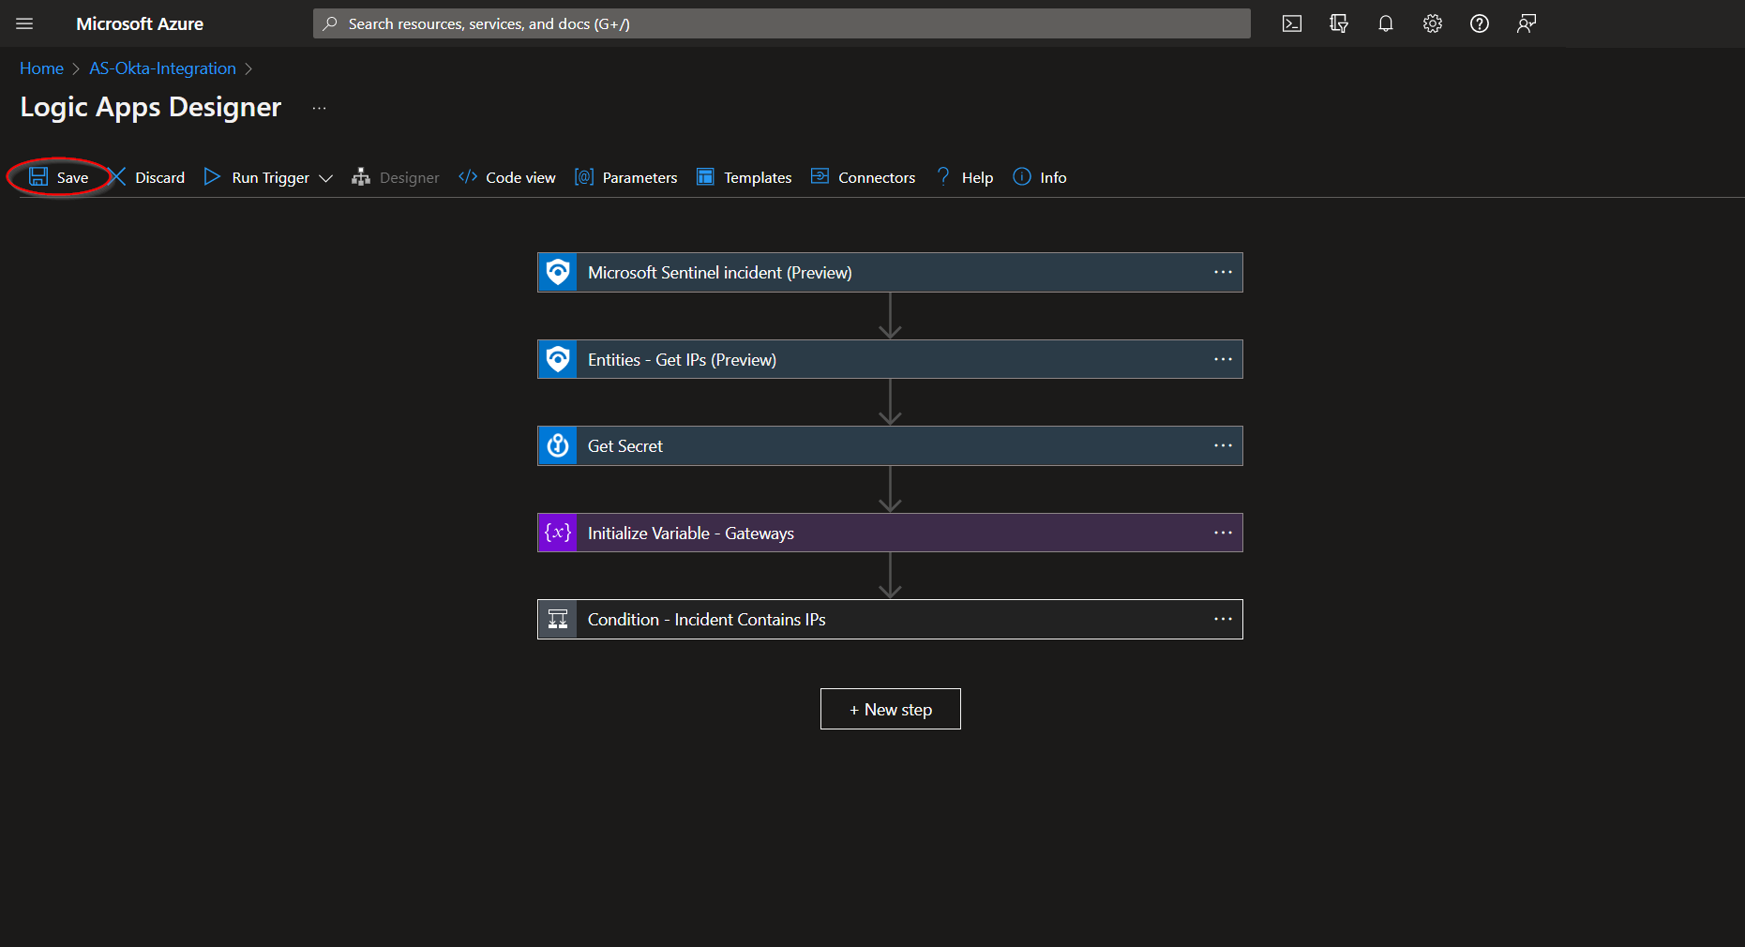This screenshot has height=947, width=1745.
Task: Open Cloud Shell from the top bar
Action: (1292, 23)
